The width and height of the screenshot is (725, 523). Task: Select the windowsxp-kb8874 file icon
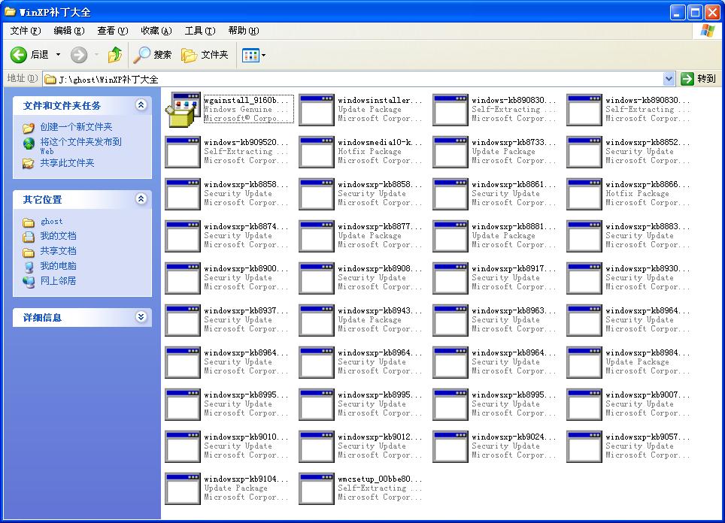pos(183,236)
